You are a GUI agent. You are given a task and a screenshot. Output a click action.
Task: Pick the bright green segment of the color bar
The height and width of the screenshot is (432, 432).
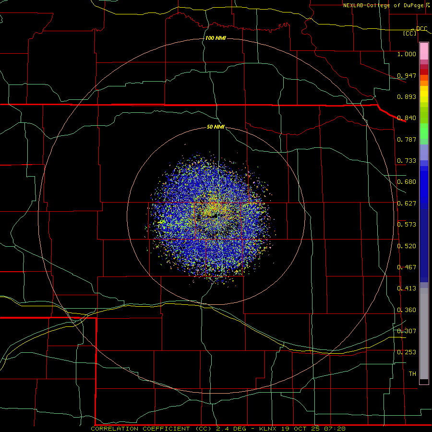tap(424, 131)
